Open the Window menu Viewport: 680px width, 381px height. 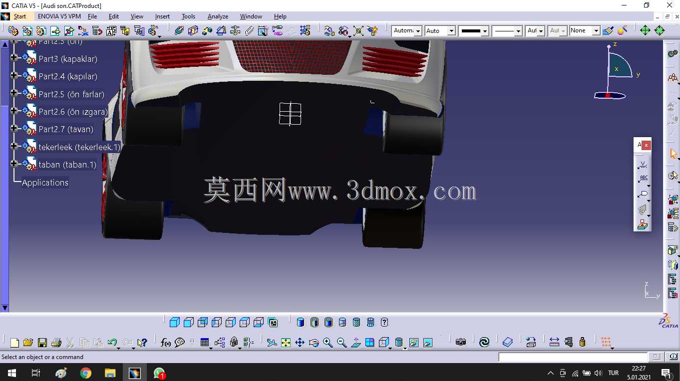tap(251, 16)
